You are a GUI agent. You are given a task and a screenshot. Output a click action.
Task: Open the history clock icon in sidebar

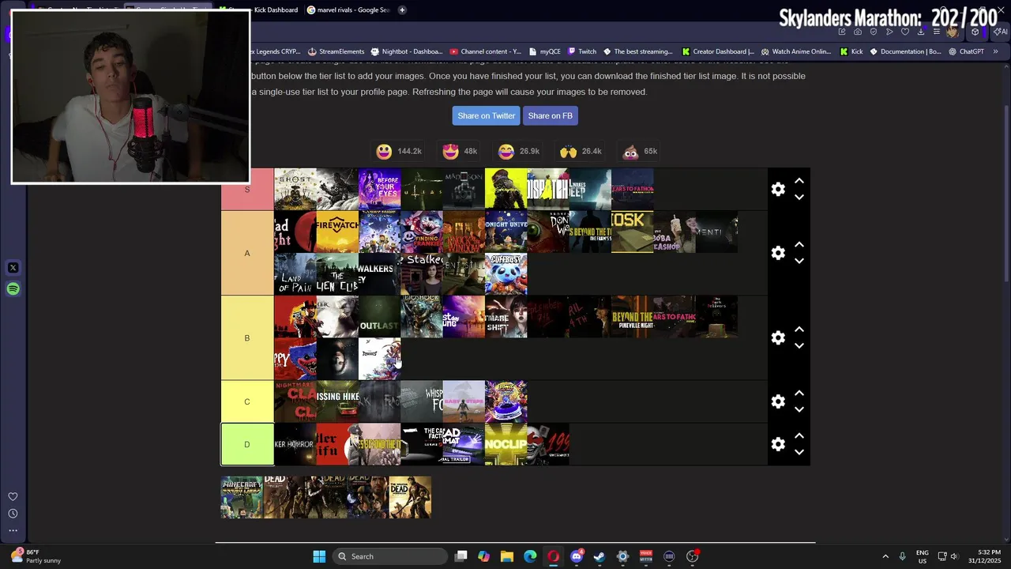tap(13, 514)
